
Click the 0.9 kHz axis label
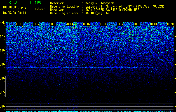click(2, 64)
